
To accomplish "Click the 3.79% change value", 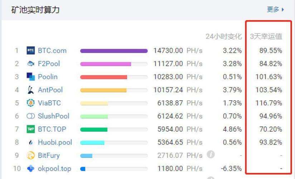I will point(232,90).
